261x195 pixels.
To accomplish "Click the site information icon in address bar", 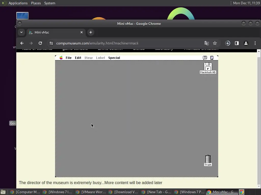I will [51, 43].
